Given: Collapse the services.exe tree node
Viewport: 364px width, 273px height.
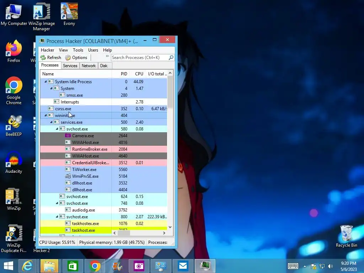Looking at the screenshot, I should coord(51,122).
